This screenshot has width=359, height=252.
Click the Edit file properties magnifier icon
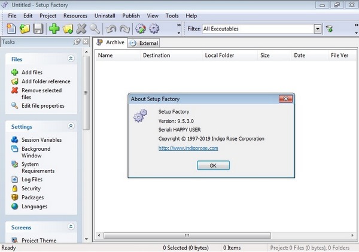[x=14, y=105]
